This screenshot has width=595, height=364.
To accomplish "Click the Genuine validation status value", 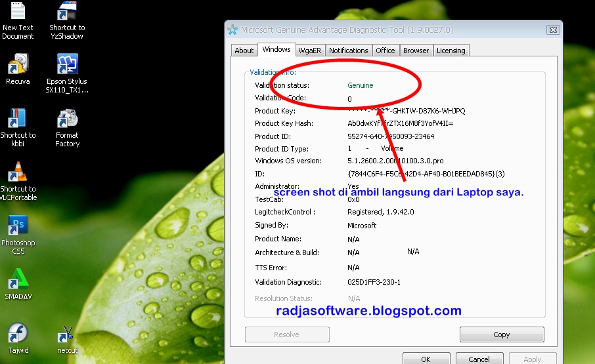I will point(360,85).
